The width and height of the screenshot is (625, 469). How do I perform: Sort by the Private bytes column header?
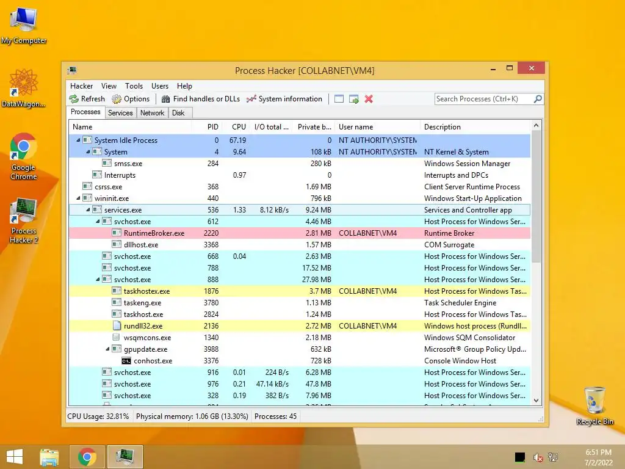click(x=314, y=127)
